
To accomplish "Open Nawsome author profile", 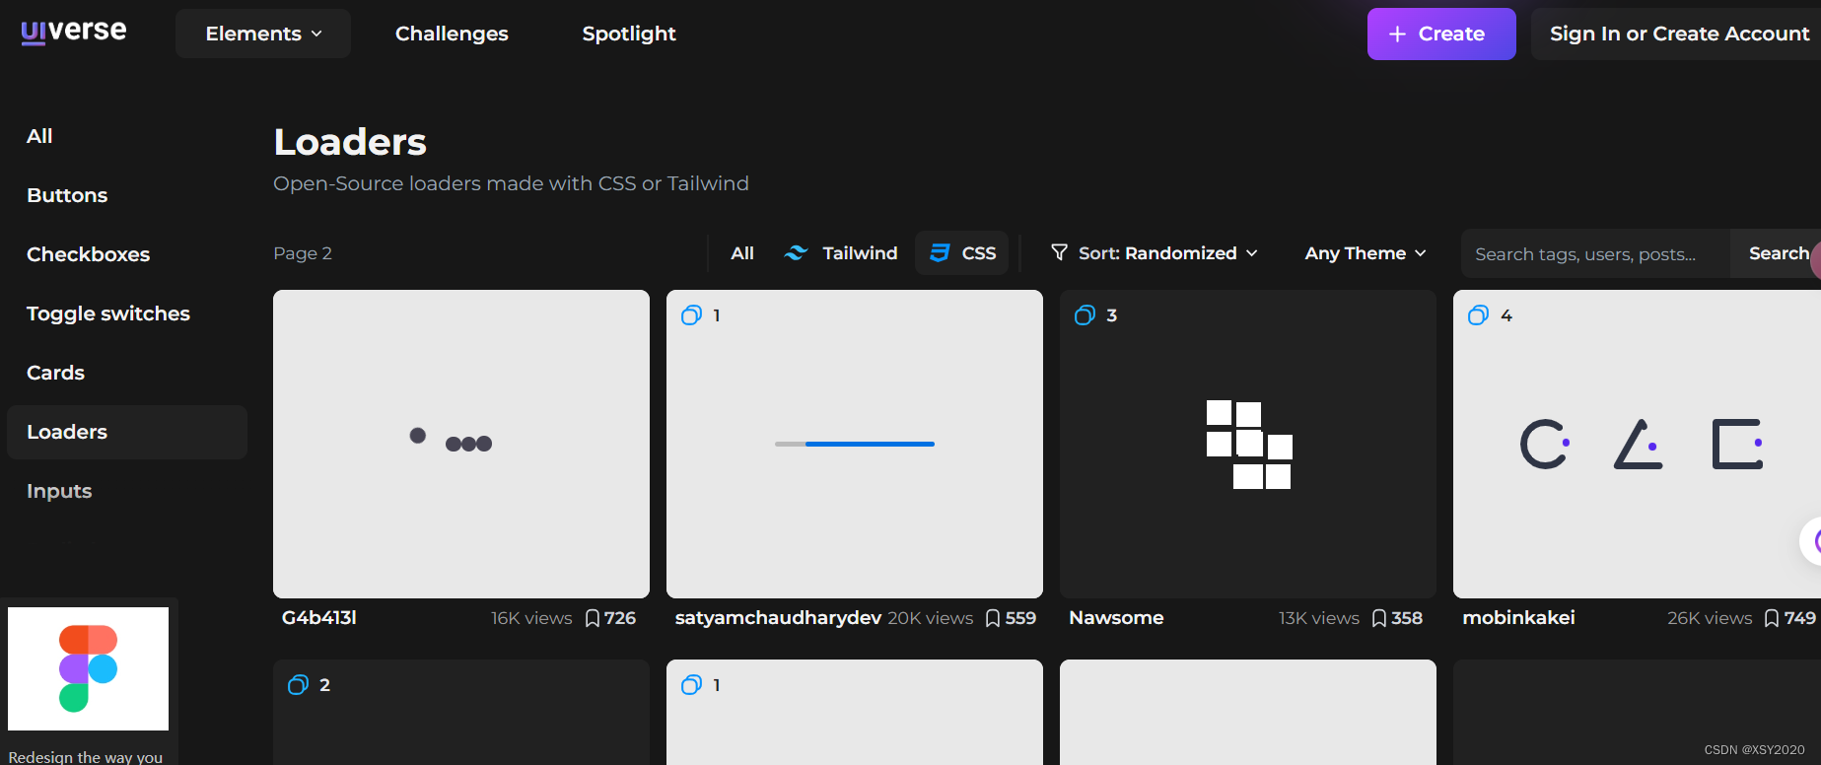I will tap(1116, 618).
